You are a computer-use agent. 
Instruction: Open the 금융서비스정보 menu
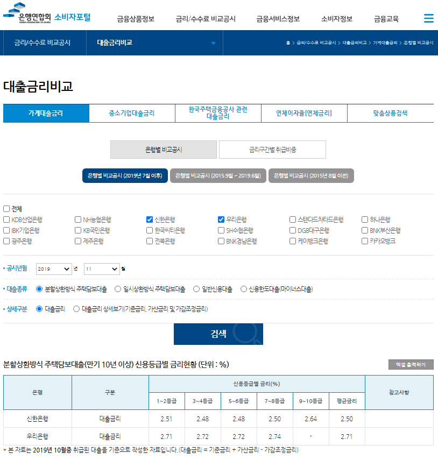278,19
